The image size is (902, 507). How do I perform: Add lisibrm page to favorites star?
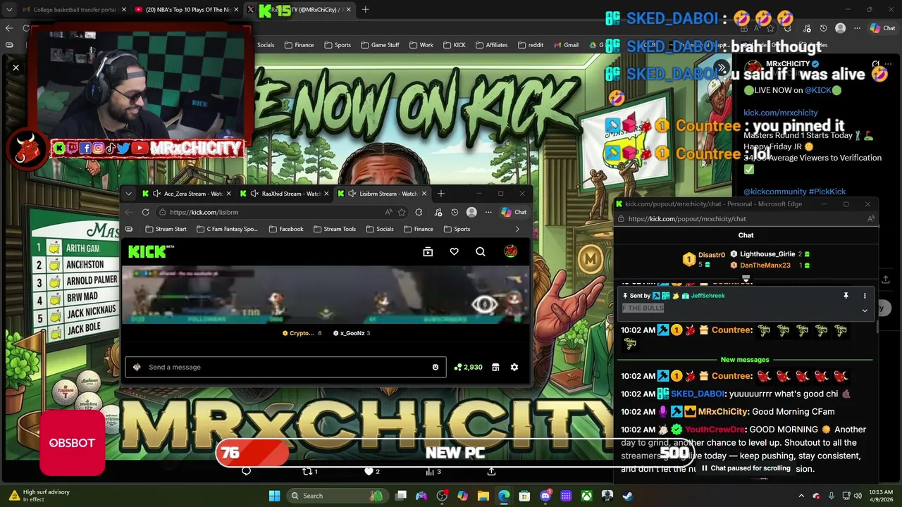(x=402, y=212)
